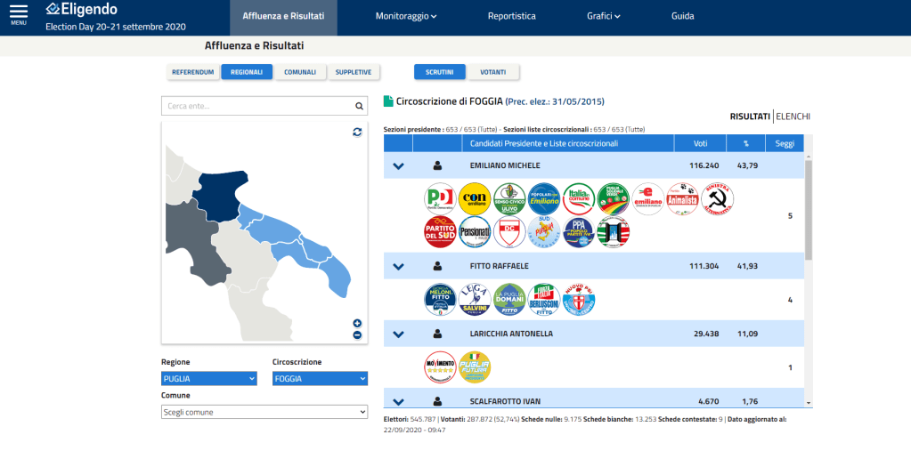Click the ELENCHI link
This screenshot has height=459, width=911.
coord(793,117)
